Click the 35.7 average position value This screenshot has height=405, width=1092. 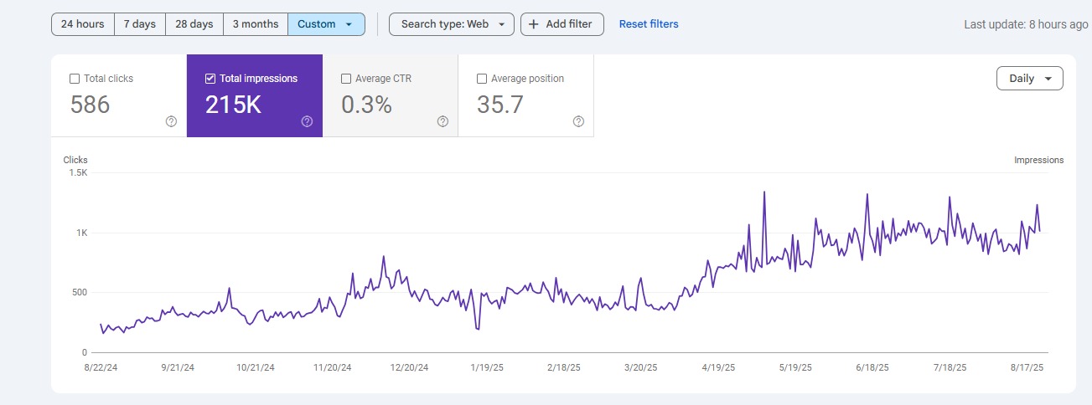[499, 105]
